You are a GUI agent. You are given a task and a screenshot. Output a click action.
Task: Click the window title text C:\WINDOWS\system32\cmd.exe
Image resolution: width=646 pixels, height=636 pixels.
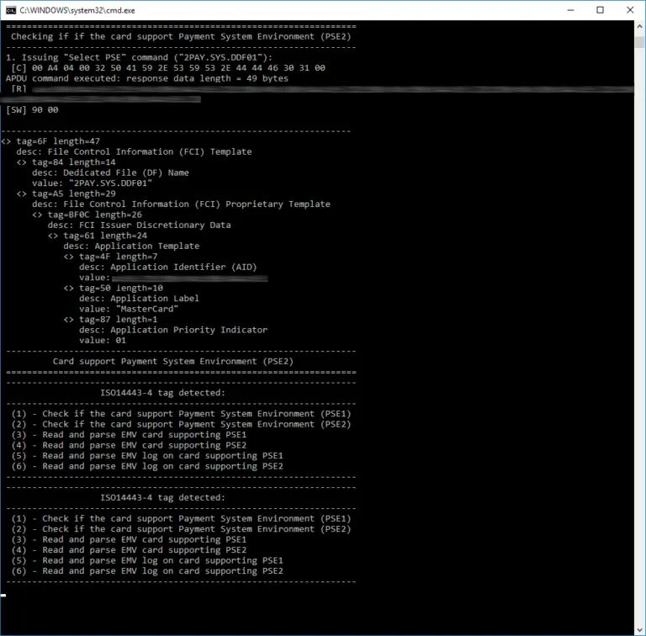(77, 10)
